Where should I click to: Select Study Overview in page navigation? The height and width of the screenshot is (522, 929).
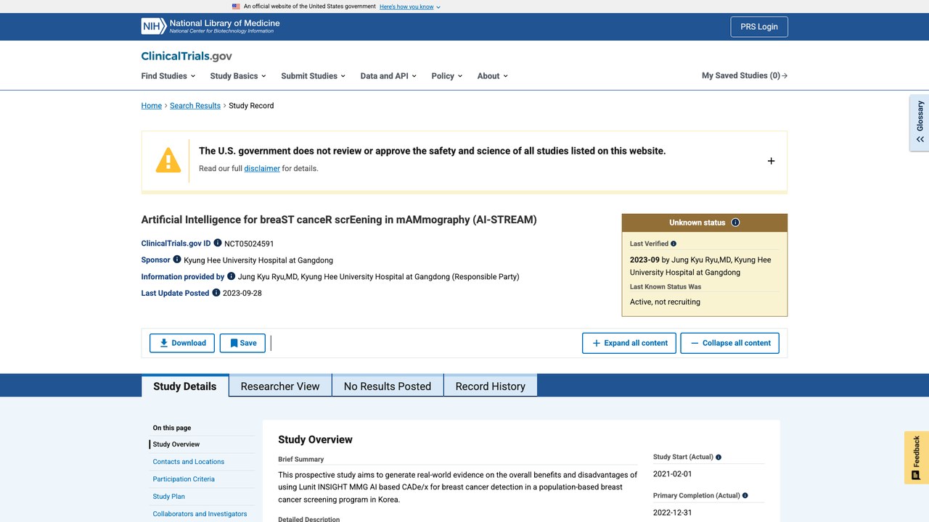pos(176,444)
